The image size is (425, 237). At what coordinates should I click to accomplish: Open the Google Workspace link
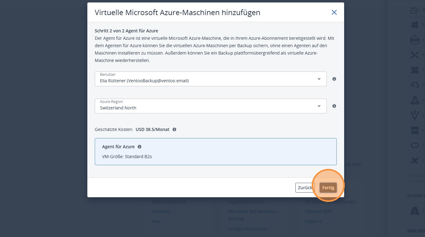[248, 229]
